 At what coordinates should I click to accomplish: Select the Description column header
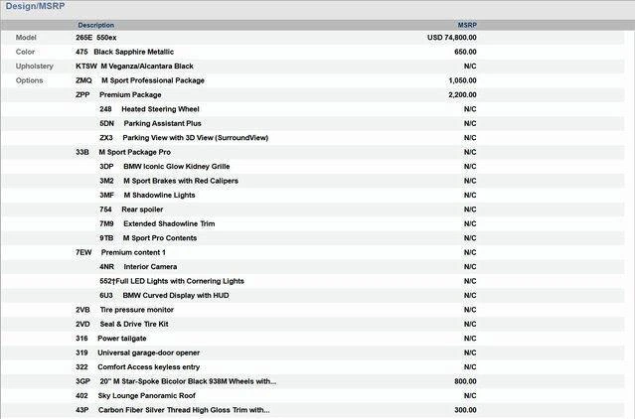click(95, 25)
